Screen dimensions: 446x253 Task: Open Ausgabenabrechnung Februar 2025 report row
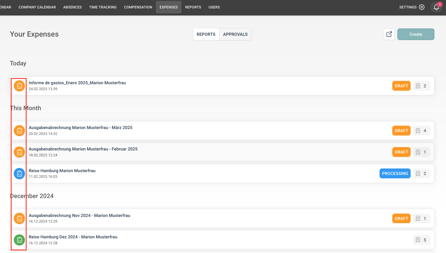pos(83,149)
